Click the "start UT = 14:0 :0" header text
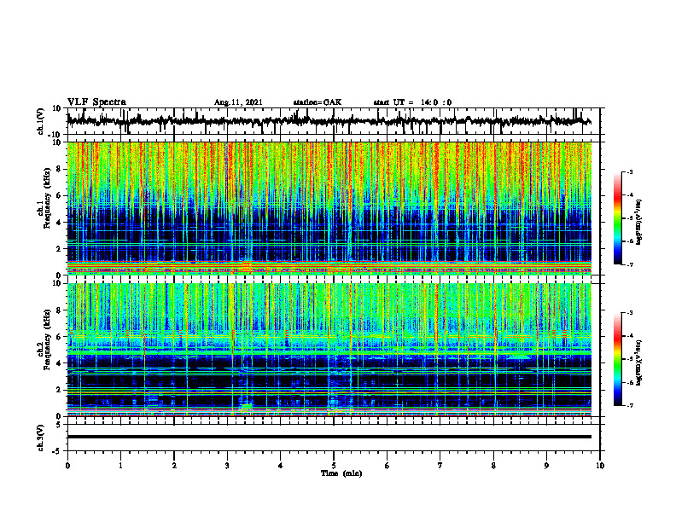Screen dimensions: 676x522 [412, 102]
